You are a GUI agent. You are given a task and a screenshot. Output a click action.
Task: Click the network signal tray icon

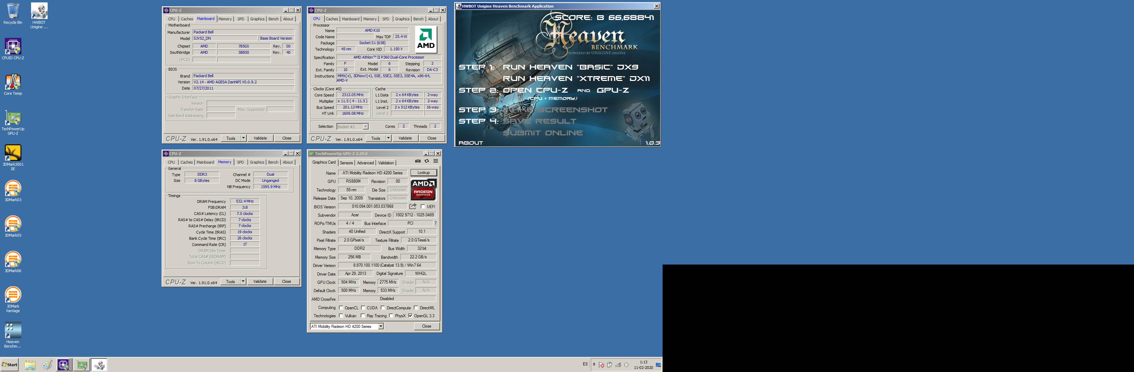point(618,365)
